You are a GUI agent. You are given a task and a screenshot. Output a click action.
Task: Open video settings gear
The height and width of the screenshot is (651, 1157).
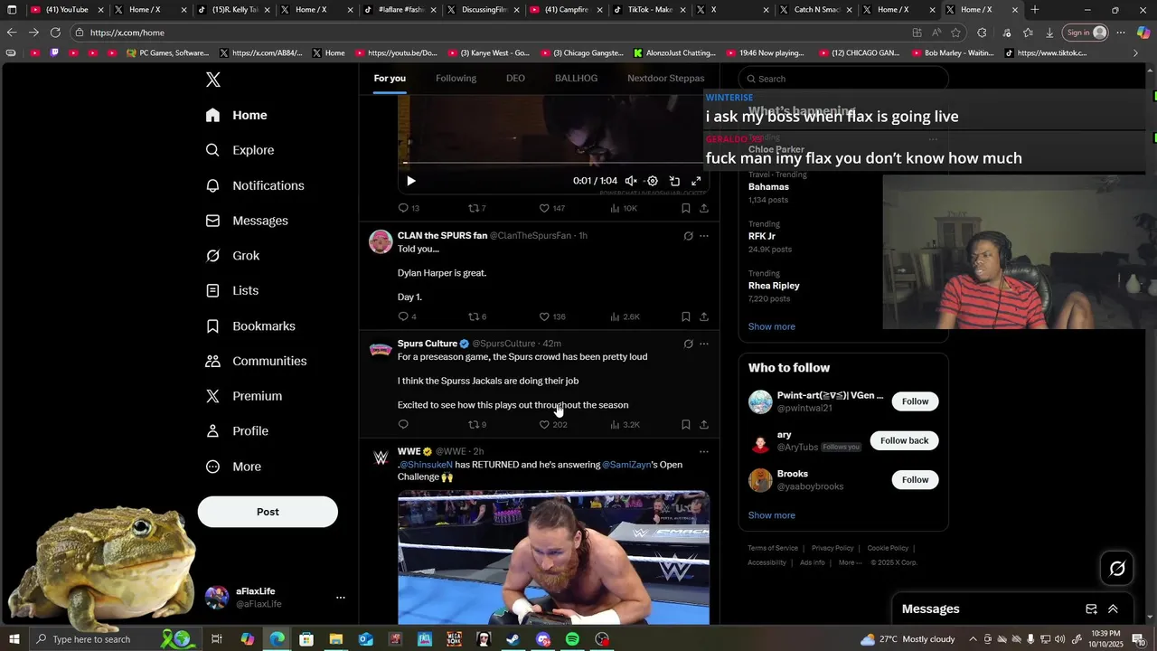tap(653, 181)
